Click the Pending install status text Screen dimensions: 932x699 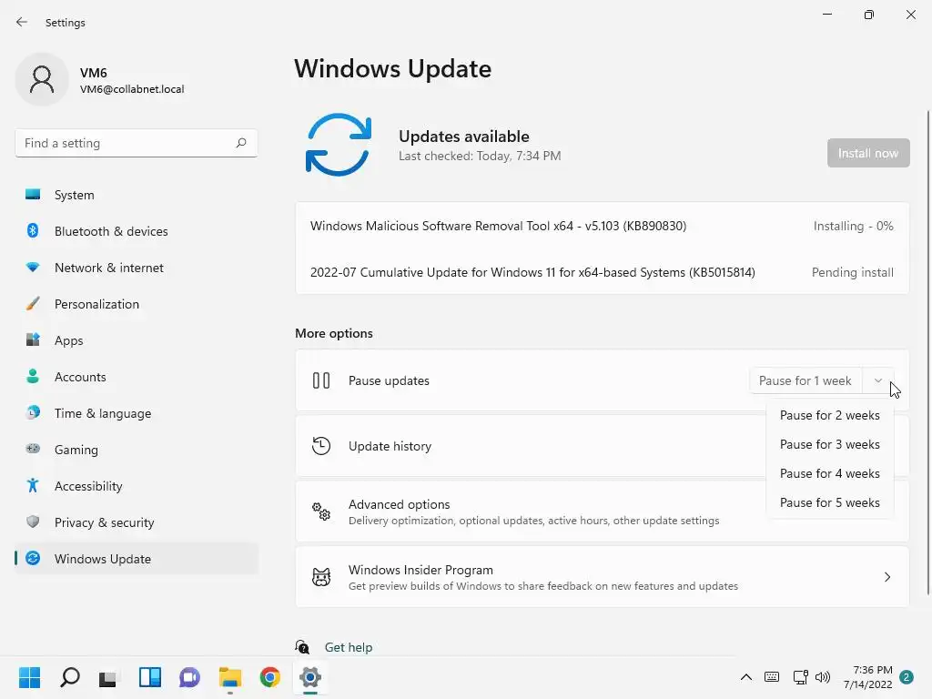pos(852,272)
